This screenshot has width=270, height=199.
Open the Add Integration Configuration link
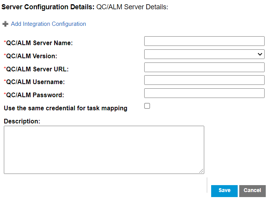(x=48, y=24)
